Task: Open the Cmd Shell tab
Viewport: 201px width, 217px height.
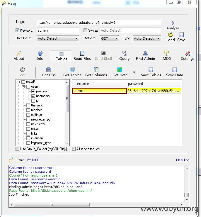Action: 103,56
